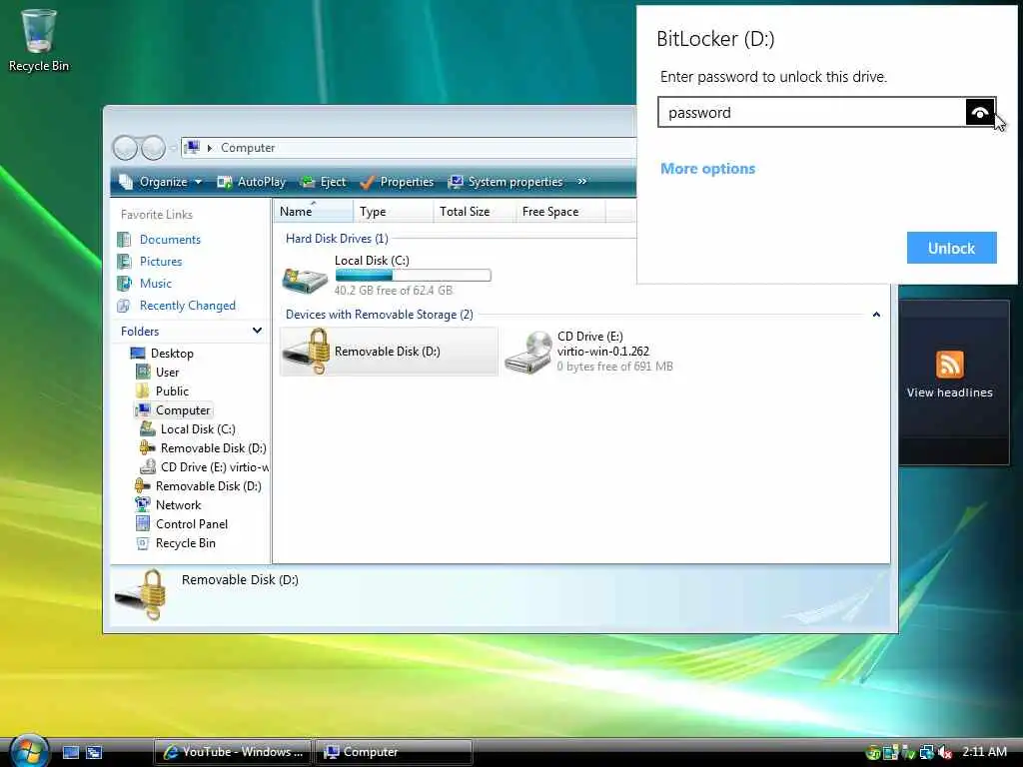Click '40.2 GB free of 62.4 GB' text

(394, 291)
